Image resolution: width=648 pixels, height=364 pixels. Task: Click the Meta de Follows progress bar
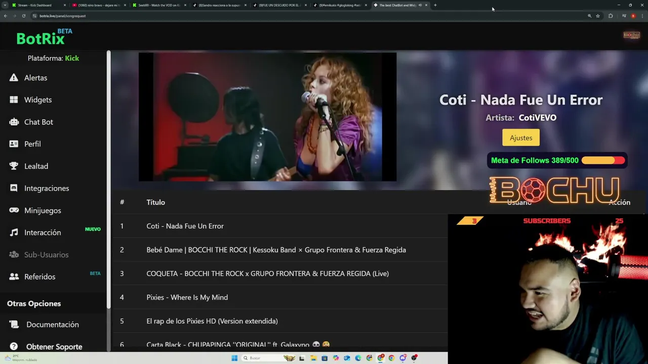point(603,160)
